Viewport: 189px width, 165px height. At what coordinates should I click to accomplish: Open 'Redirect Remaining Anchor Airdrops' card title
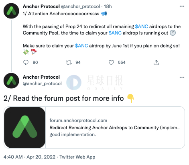pyautogui.click(x=115, y=128)
